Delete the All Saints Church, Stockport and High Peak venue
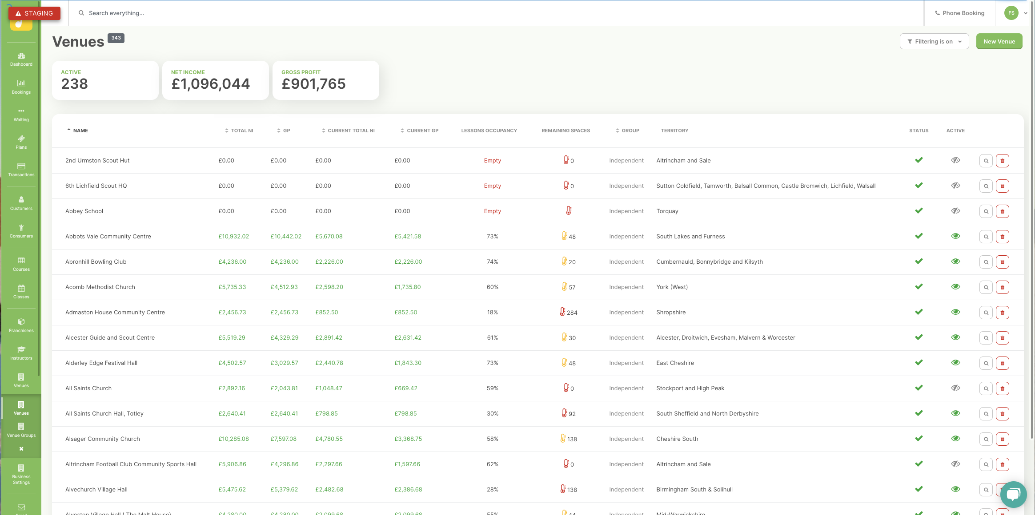Screen dimensions: 1035x515 (1003, 388)
